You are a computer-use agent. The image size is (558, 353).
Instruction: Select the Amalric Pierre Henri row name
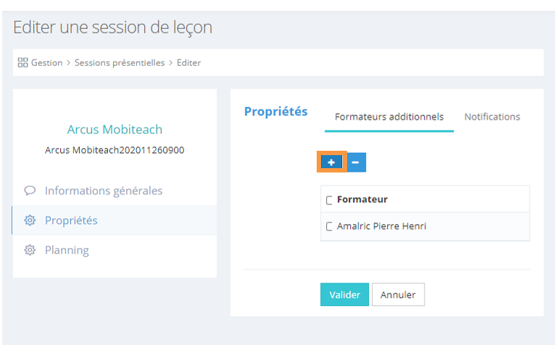(381, 226)
